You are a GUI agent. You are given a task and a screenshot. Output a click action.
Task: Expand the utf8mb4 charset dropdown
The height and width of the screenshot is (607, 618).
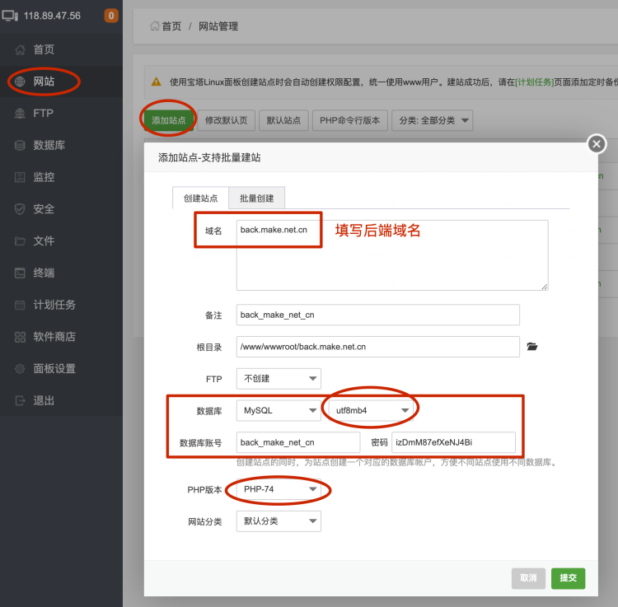370,410
